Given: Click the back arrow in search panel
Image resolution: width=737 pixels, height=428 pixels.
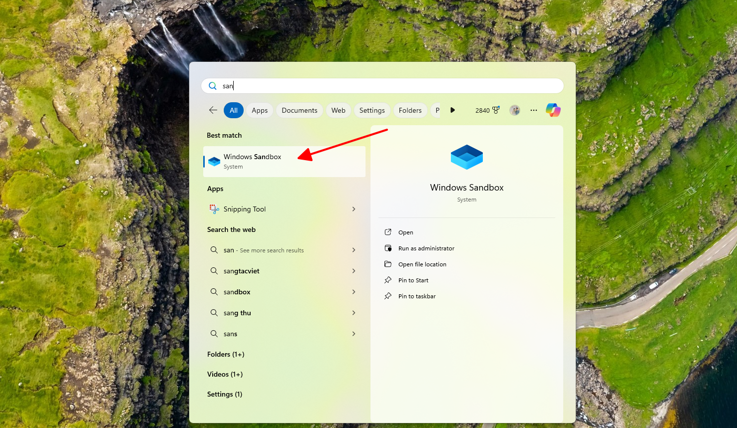Looking at the screenshot, I should (x=213, y=110).
